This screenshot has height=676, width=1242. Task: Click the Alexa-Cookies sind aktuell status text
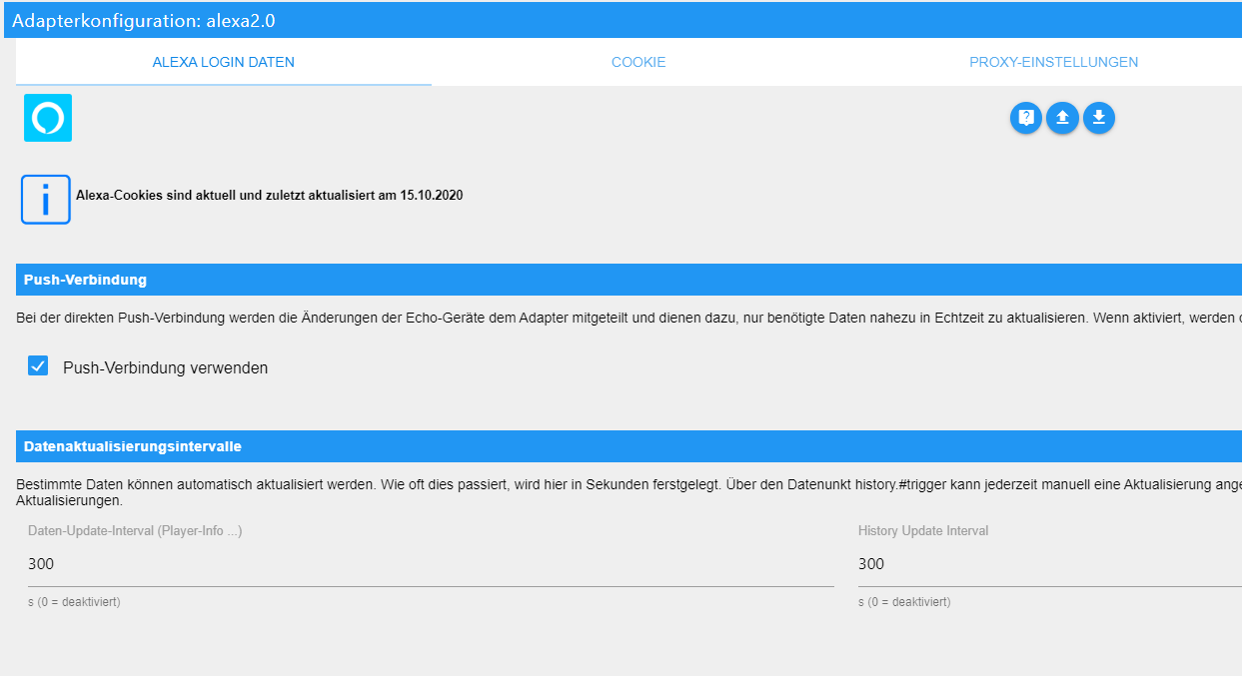269,196
